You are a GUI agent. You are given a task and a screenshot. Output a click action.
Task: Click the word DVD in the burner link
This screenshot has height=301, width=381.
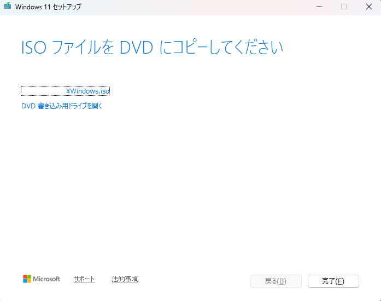28,106
